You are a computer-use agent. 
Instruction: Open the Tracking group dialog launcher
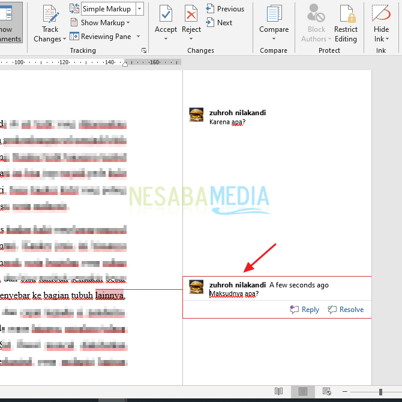pyautogui.click(x=144, y=51)
